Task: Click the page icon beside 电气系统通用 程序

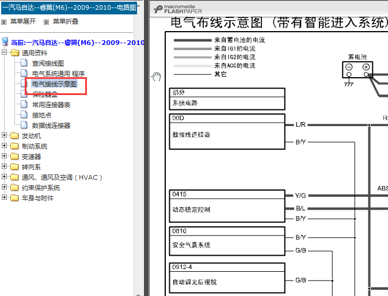Action: click(24, 73)
